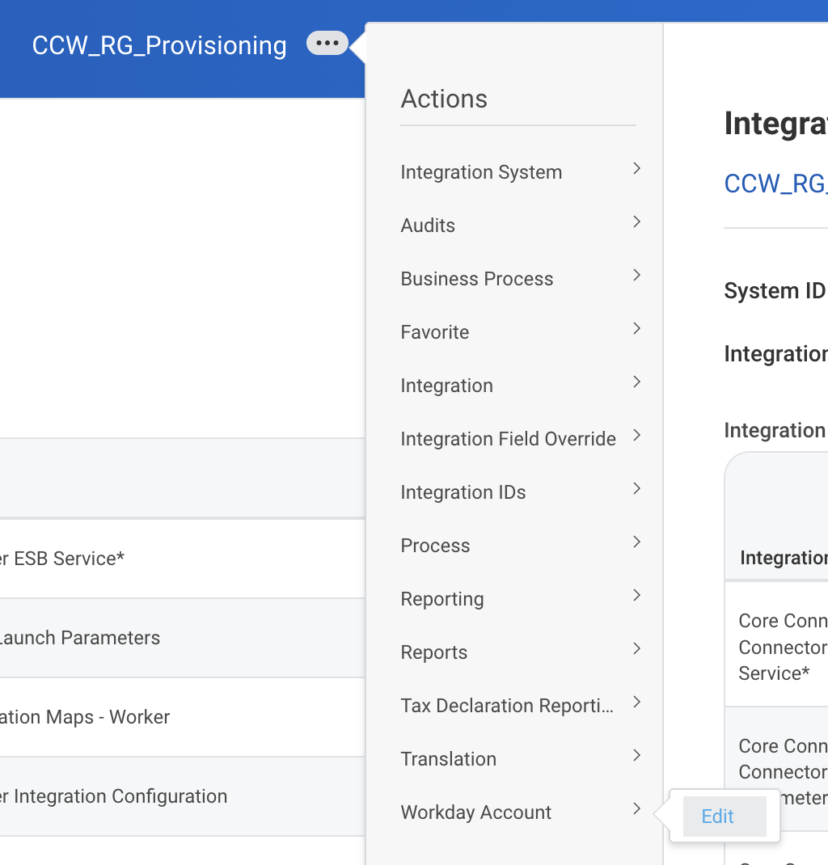Click chevron beside Workday Account

pos(636,808)
